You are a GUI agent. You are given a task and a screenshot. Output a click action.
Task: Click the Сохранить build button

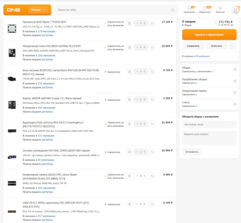coord(193,46)
